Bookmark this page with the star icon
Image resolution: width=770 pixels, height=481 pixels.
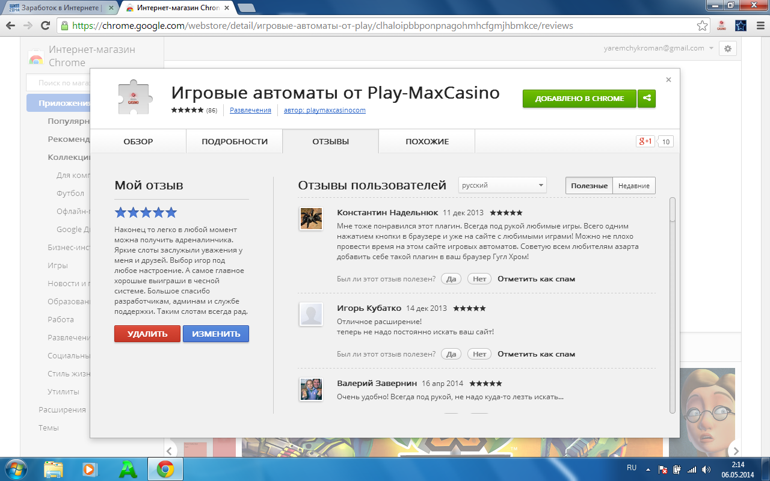pos(702,26)
